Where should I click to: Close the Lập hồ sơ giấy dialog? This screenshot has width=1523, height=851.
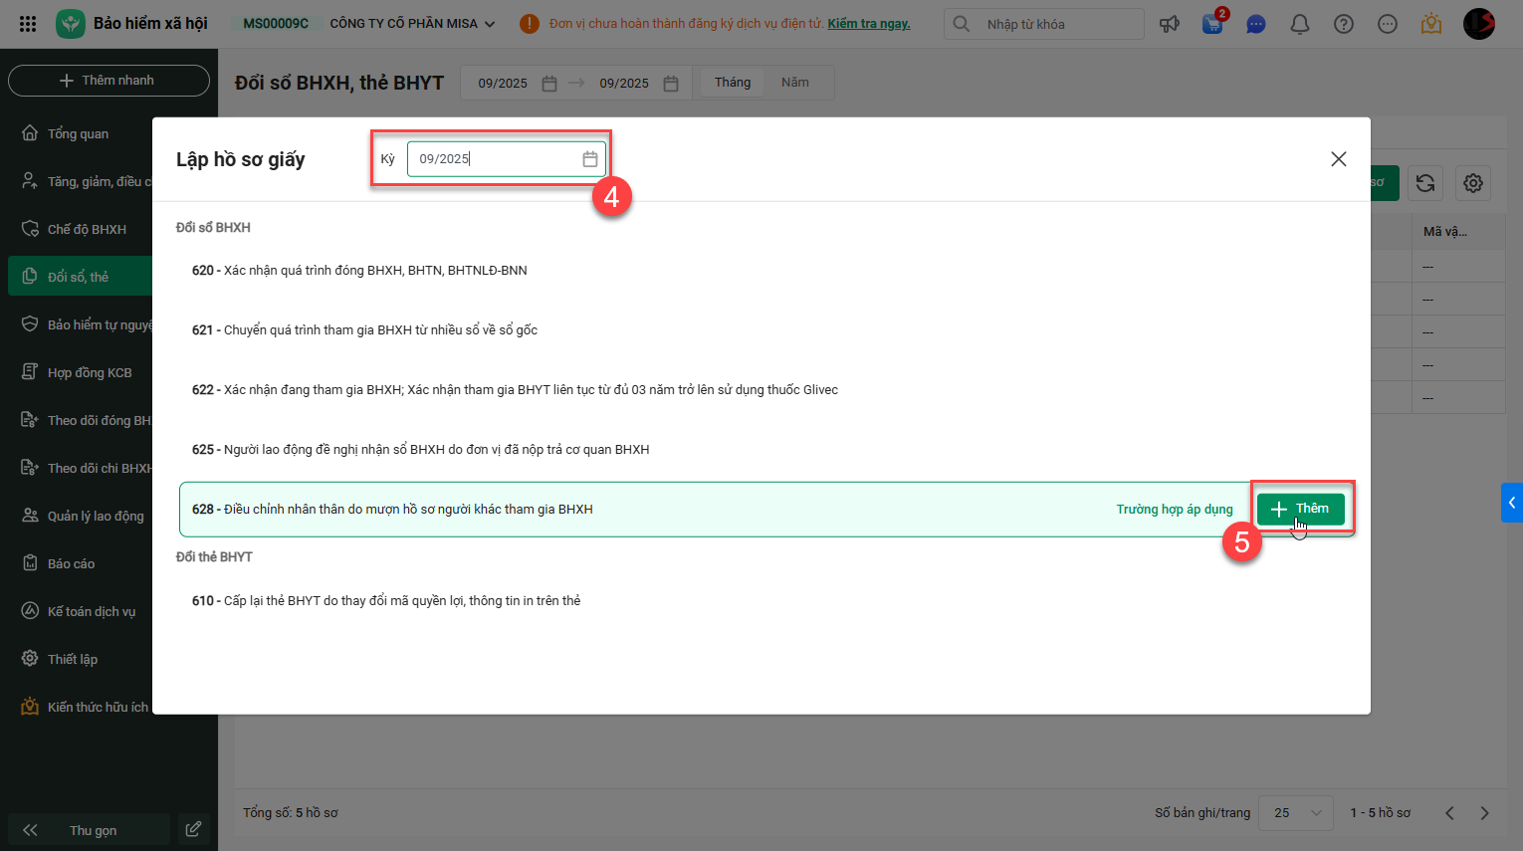[1339, 159]
